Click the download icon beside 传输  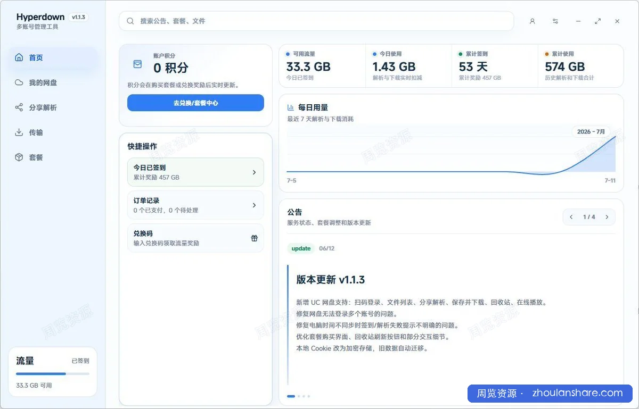pyautogui.click(x=19, y=132)
